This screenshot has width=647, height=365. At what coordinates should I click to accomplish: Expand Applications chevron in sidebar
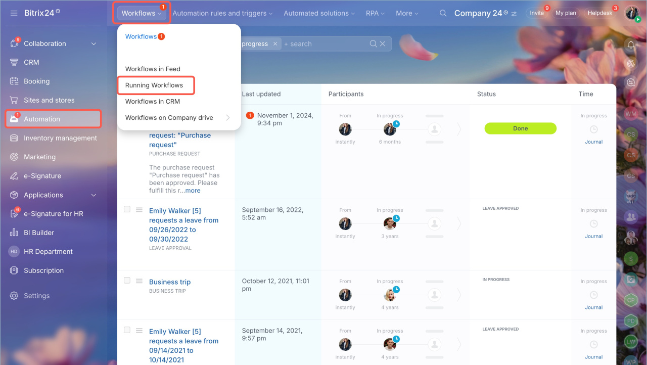point(94,195)
